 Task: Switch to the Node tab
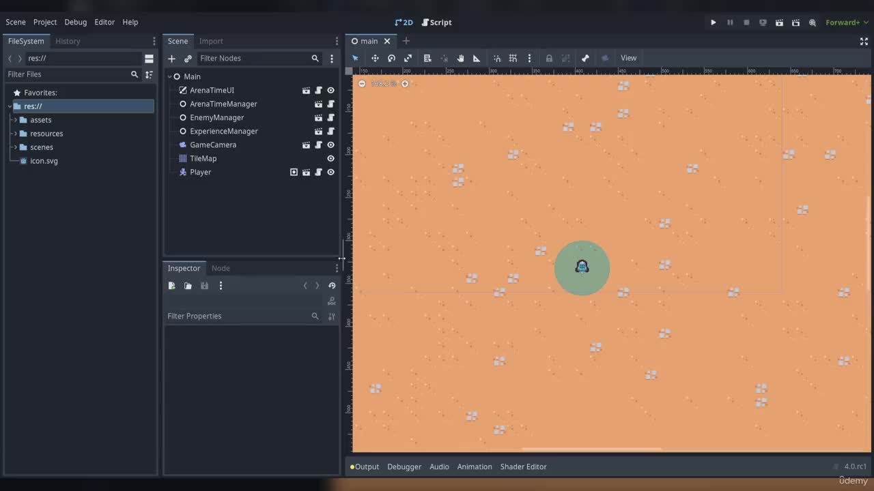[x=221, y=268]
